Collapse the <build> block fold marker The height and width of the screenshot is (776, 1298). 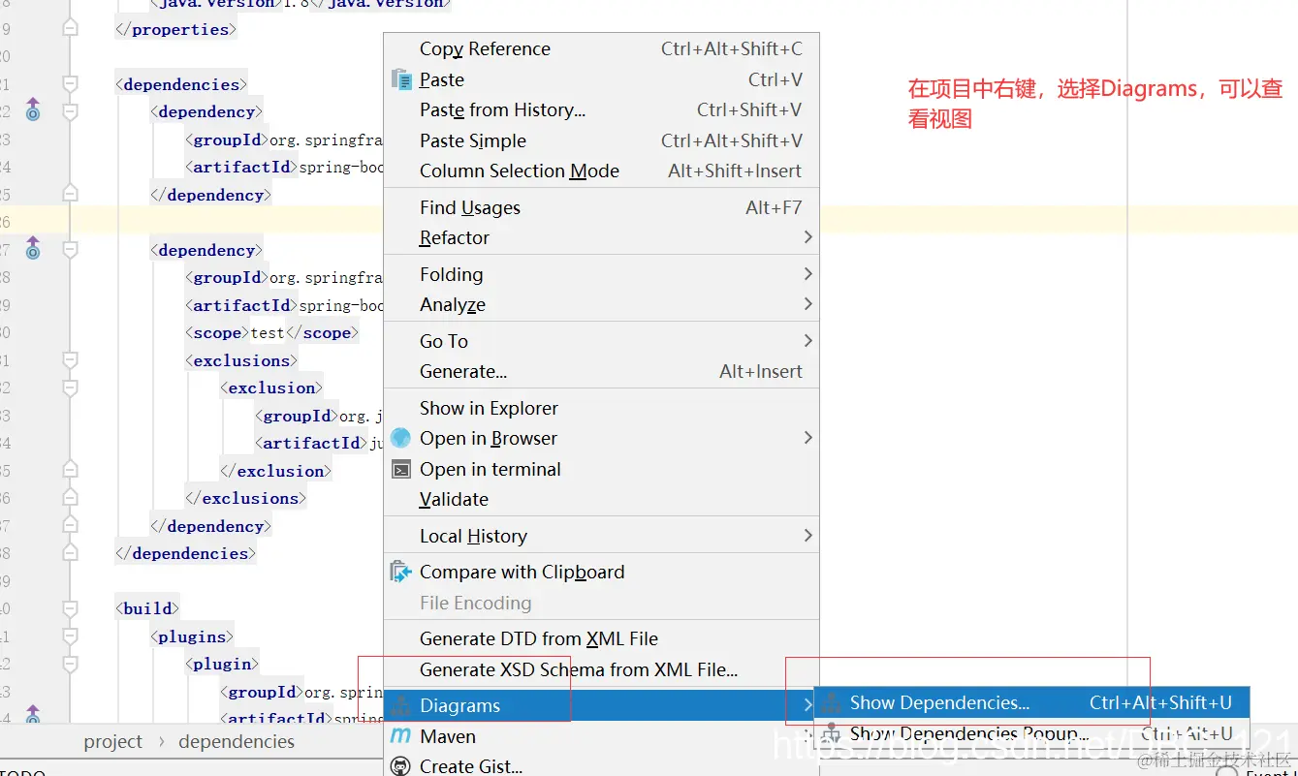pos(69,608)
